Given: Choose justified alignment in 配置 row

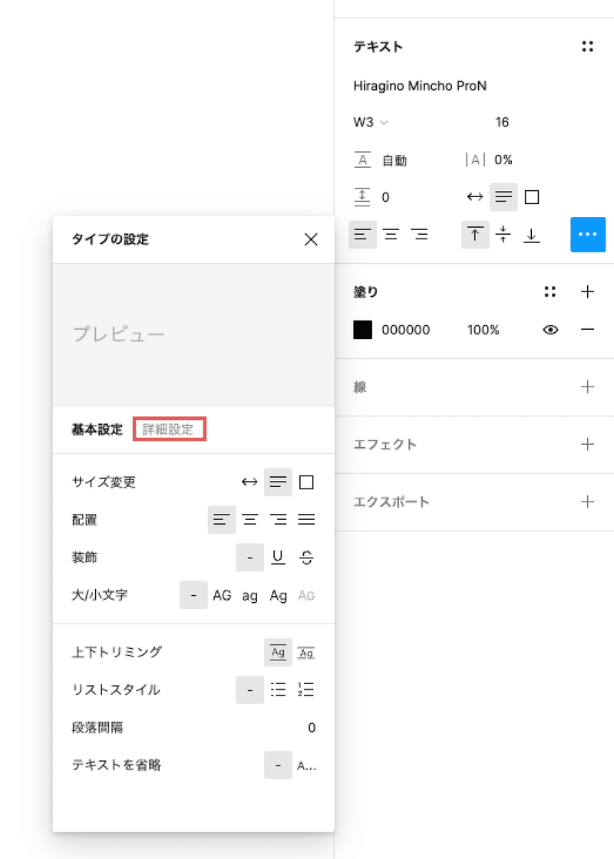Looking at the screenshot, I should tap(306, 519).
